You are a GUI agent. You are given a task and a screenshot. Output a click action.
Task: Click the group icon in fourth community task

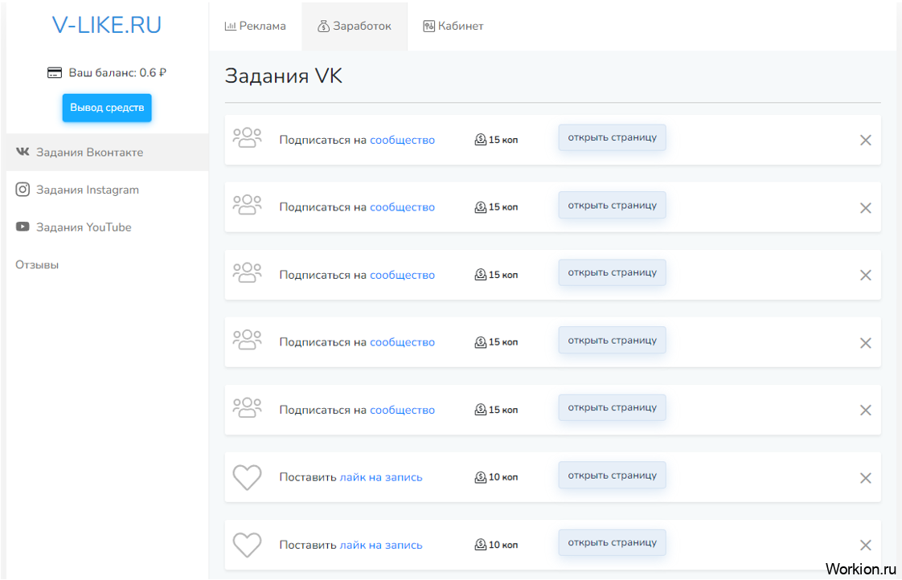247,341
